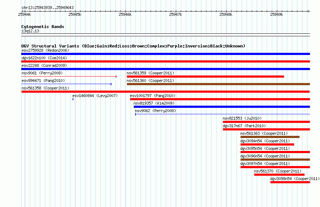
Task: Click the nsv821553 (Ju2010) label
Action: coord(242,118)
